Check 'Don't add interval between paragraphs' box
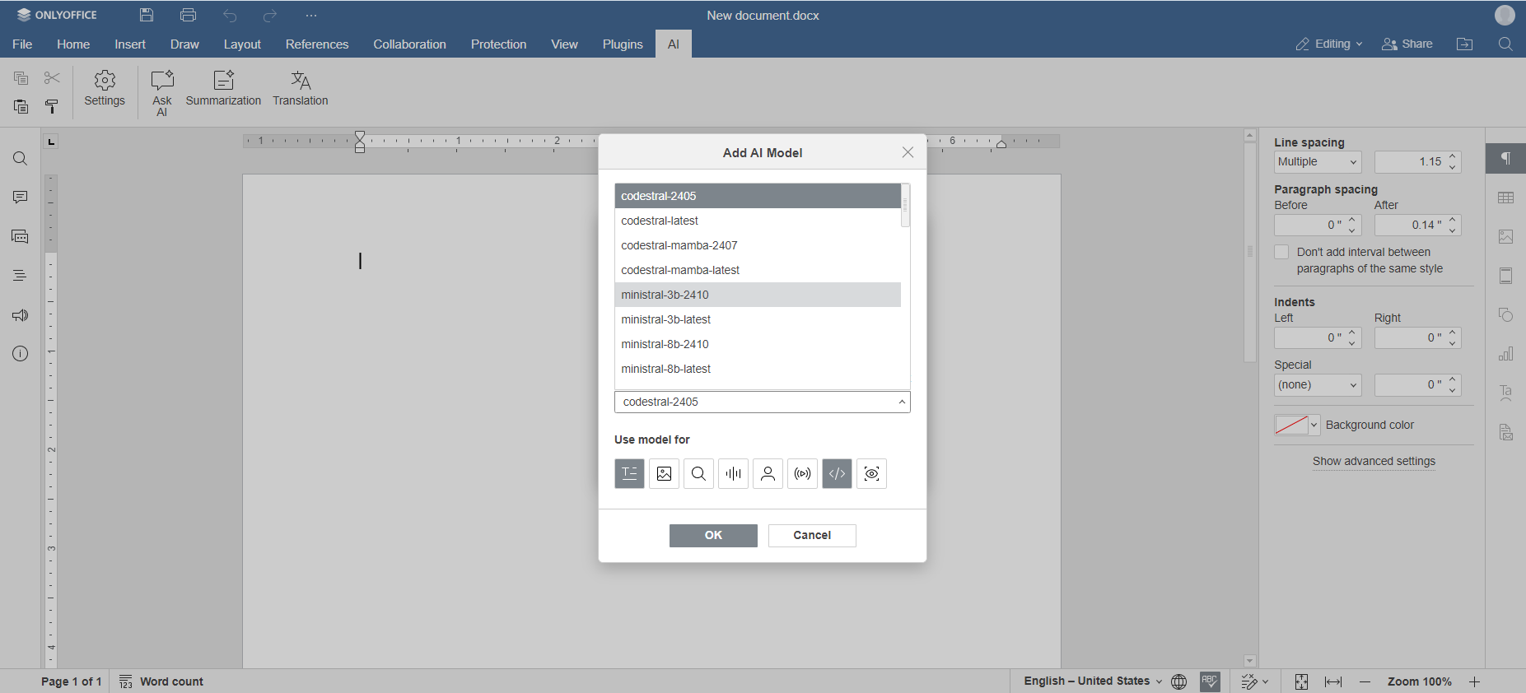The height and width of the screenshot is (693, 1526). click(1281, 253)
